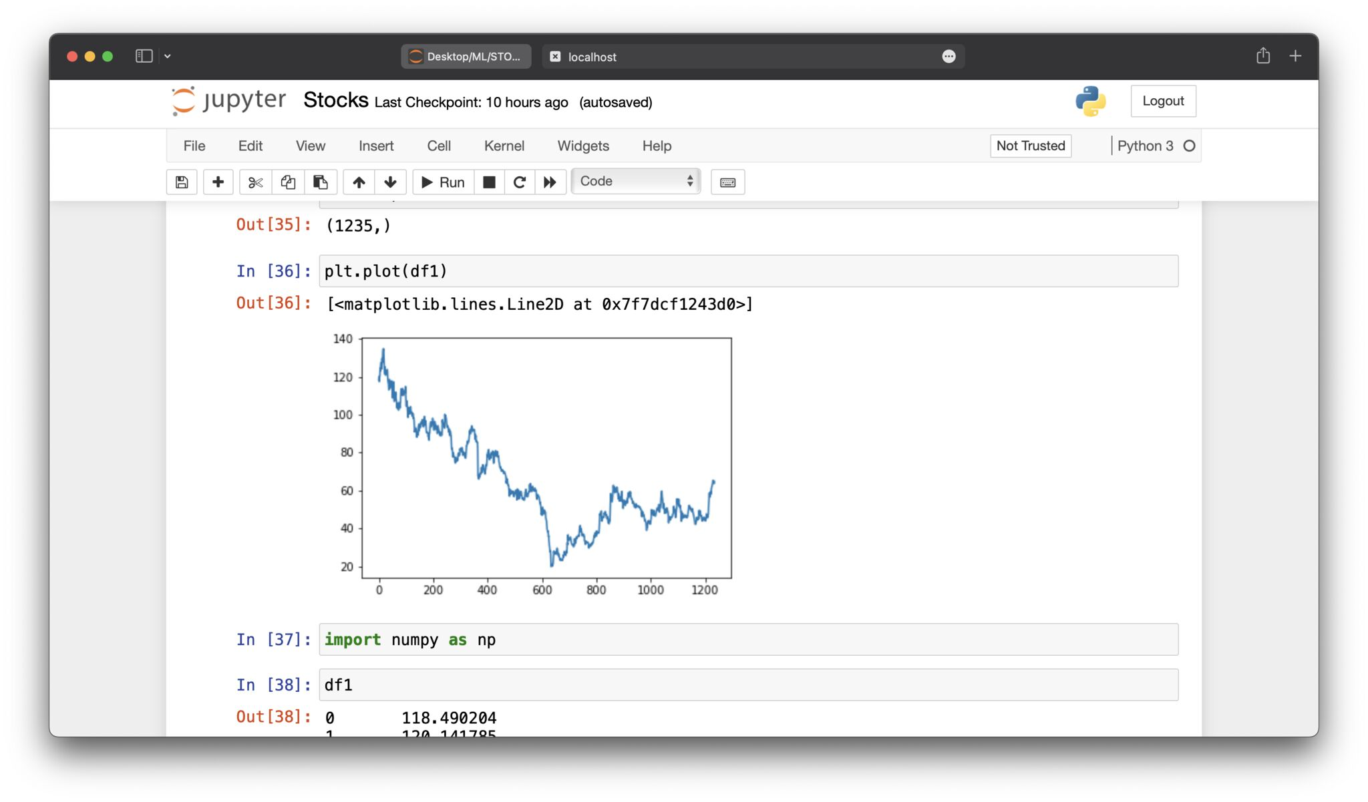
Task: Open the tab overview chevron
Action: pyautogui.click(x=167, y=56)
